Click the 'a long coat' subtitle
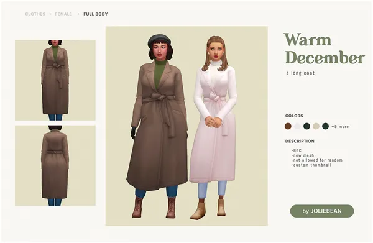Image resolution: width=373 pixels, height=243 pixels. pyautogui.click(x=300, y=73)
